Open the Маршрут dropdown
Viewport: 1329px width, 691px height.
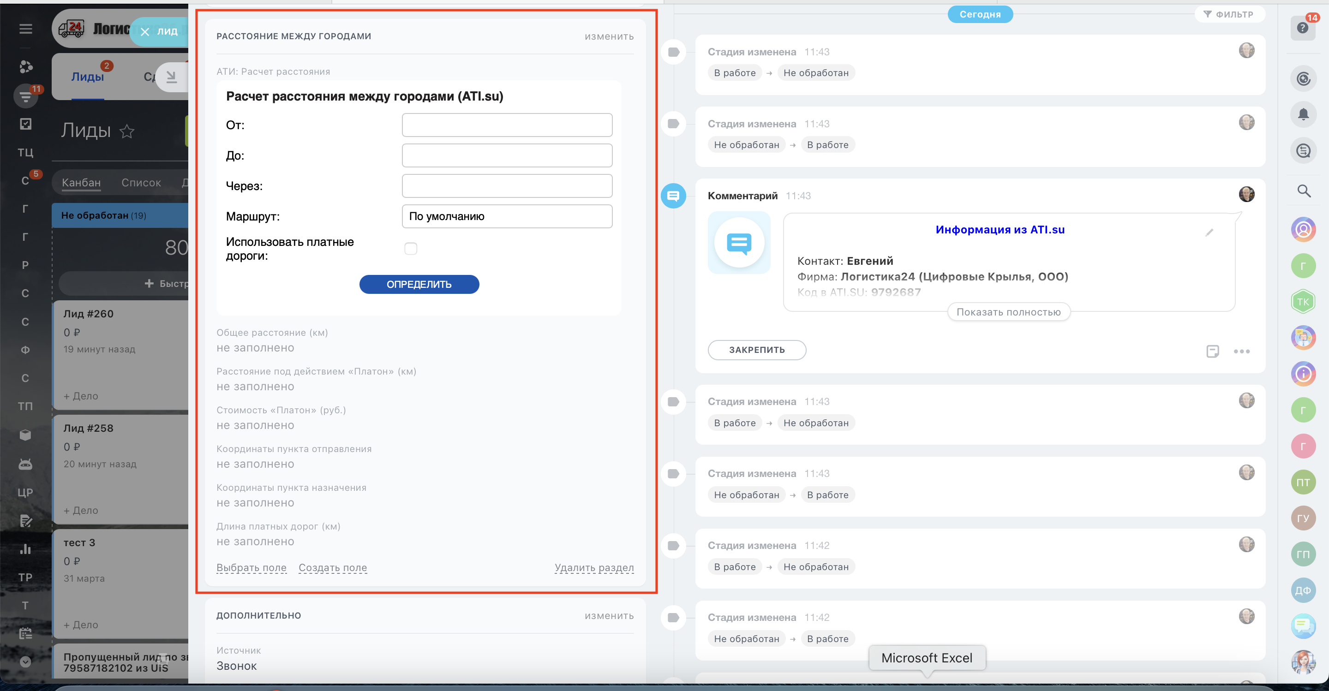(x=507, y=217)
